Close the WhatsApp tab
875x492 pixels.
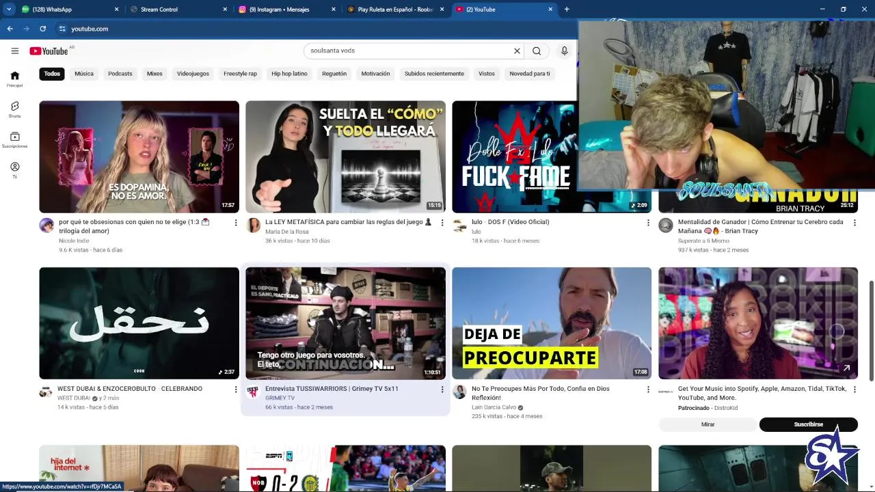coord(116,10)
